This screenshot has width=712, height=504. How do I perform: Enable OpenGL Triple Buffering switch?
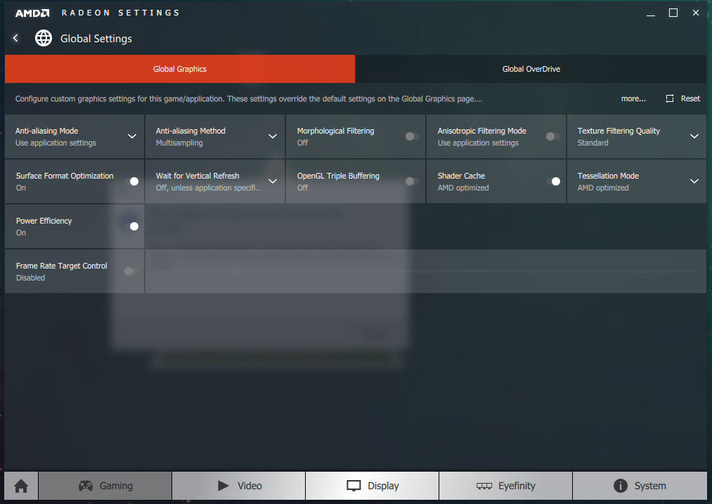click(413, 181)
